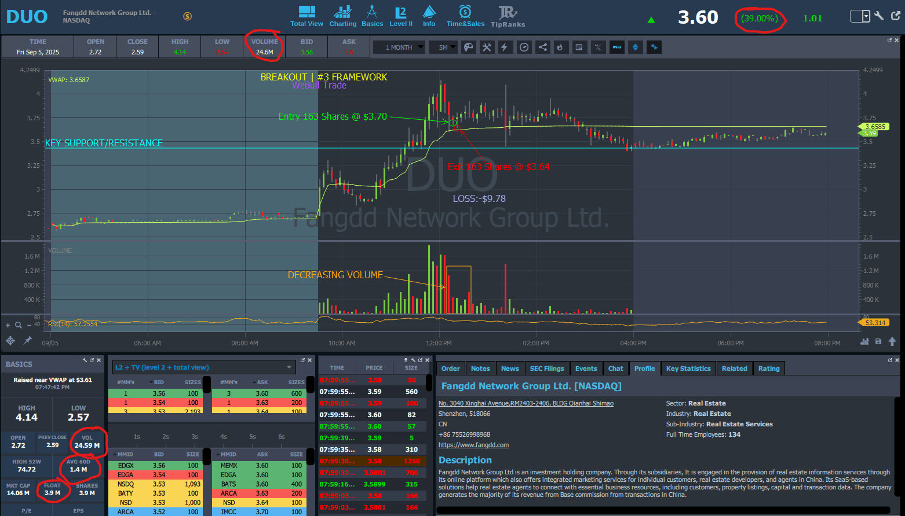Pin the chart with the pushpin icon

[x=27, y=341]
